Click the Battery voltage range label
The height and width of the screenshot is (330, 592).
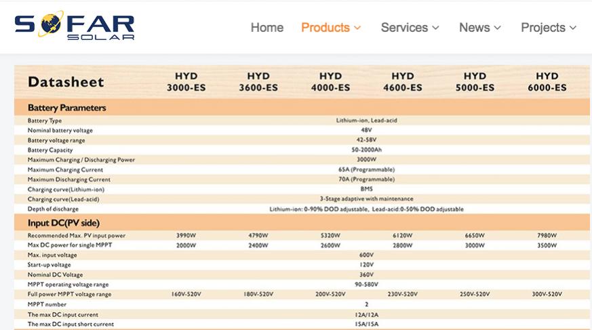coord(56,140)
